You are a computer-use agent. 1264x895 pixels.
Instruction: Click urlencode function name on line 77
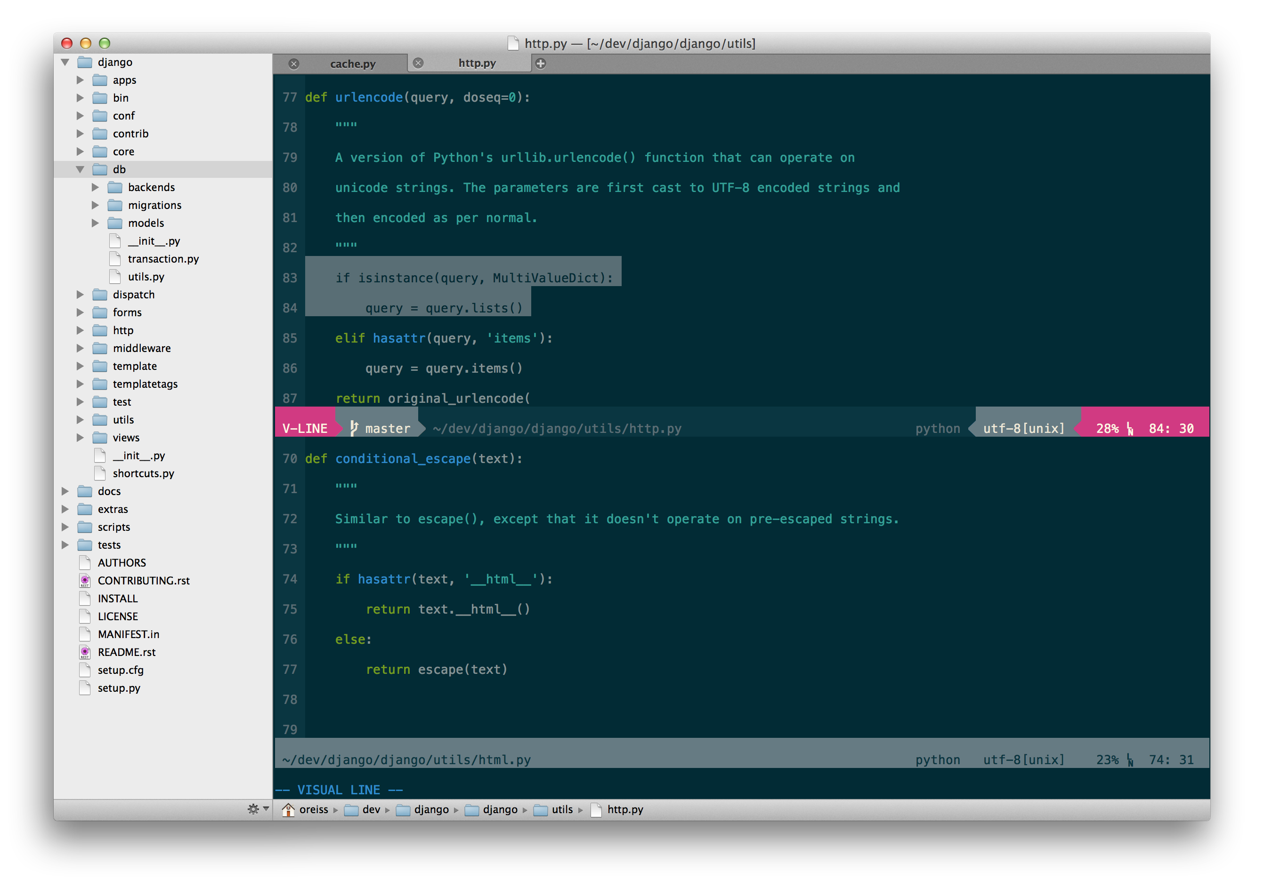click(369, 97)
